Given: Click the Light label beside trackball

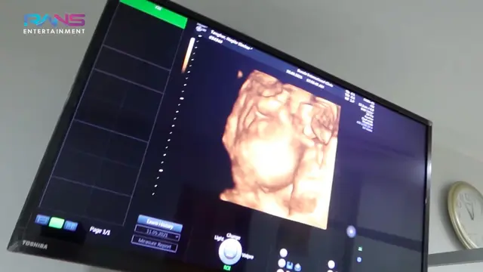Looking at the screenshot, I should 218,238.
